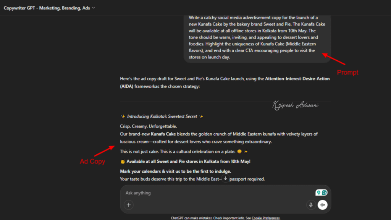Click the dictation microphone icon
This screenshot has width=391, height=220.
coord(311,205)
